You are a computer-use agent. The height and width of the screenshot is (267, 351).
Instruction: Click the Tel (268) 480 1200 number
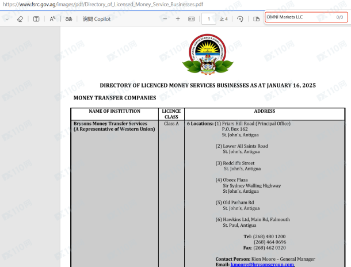point(264,237)
